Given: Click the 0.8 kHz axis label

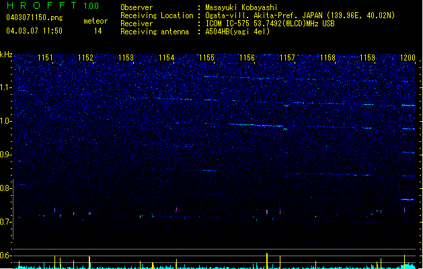Looking at the screenshot, I should point(6,188).
